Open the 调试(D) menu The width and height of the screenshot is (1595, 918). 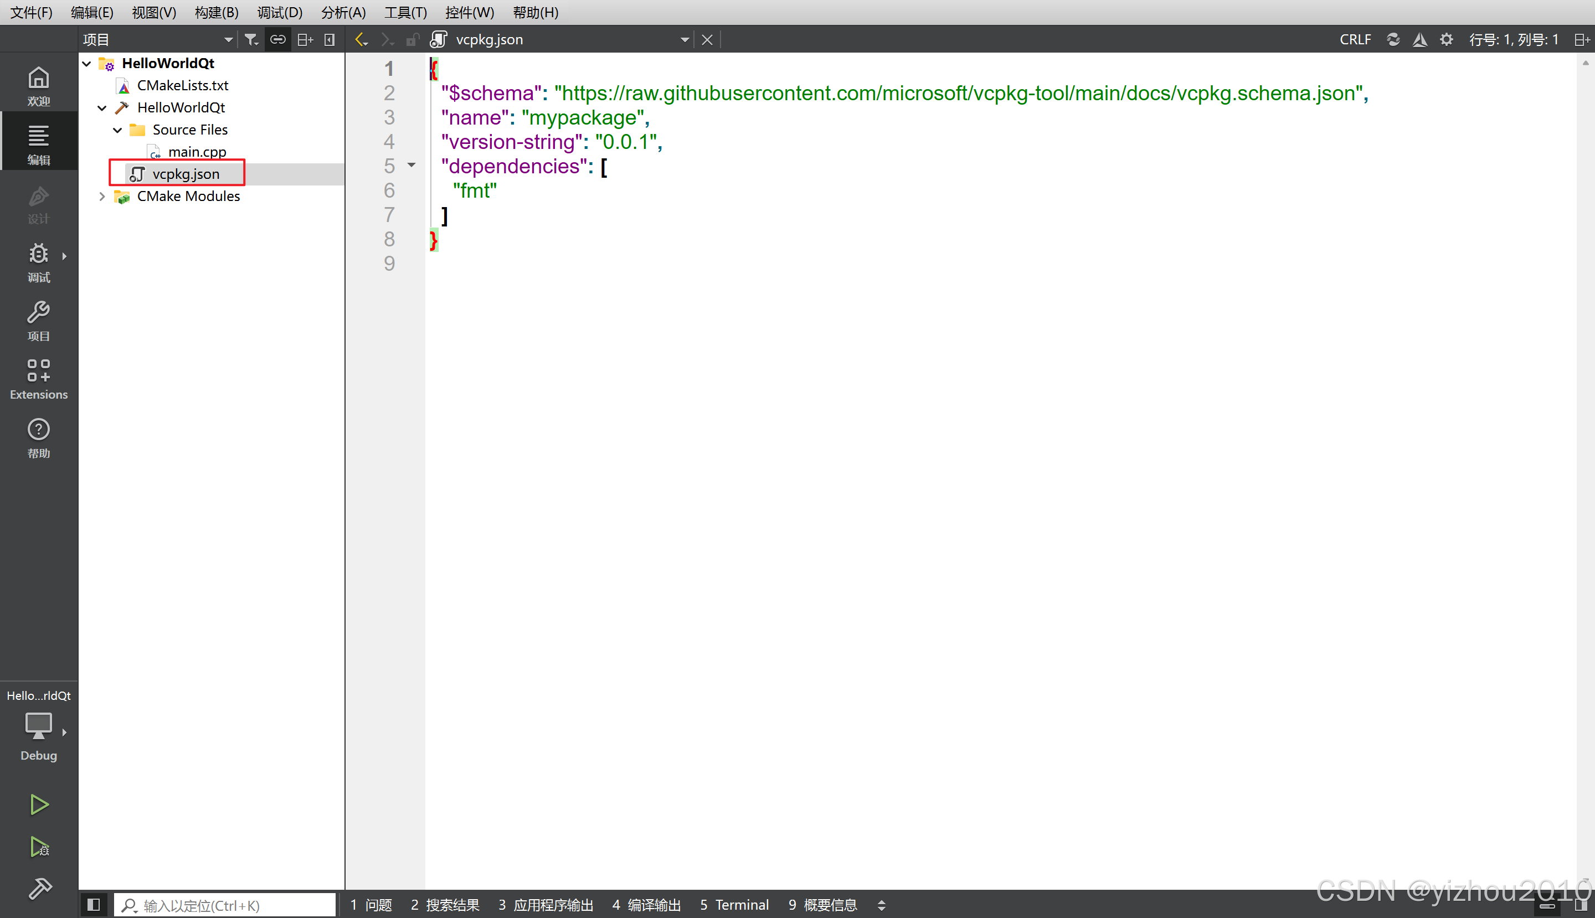pos(279,12)
